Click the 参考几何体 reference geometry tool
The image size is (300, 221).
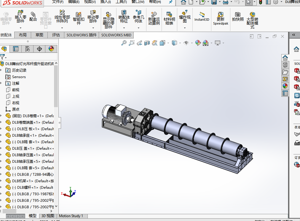[138, 17]
